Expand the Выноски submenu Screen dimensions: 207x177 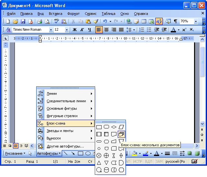coord(66,138)
